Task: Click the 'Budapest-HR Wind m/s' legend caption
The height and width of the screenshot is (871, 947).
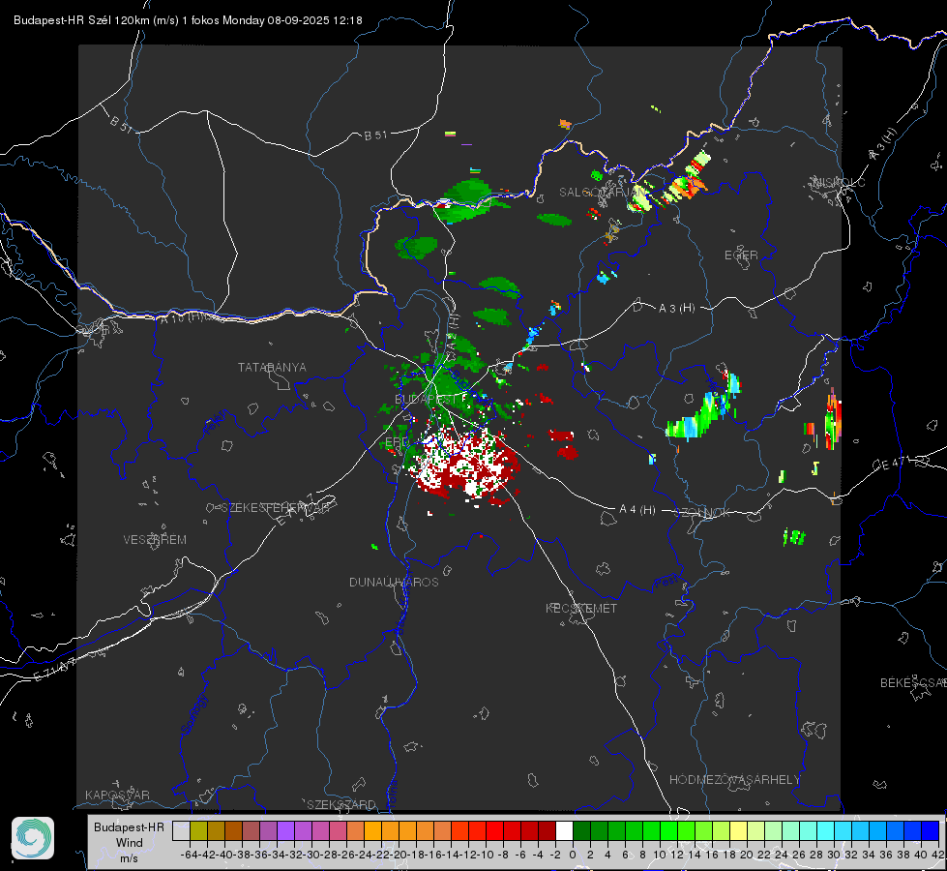Action: coord(130,842)
